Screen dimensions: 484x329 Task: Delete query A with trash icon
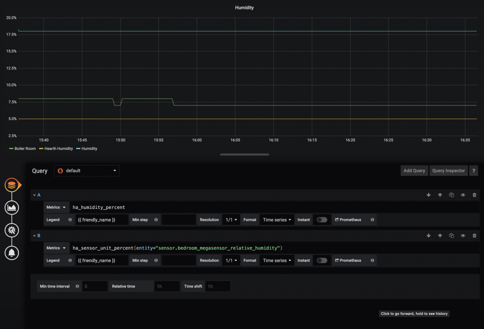pyautogui.click(x=475, y=195)
